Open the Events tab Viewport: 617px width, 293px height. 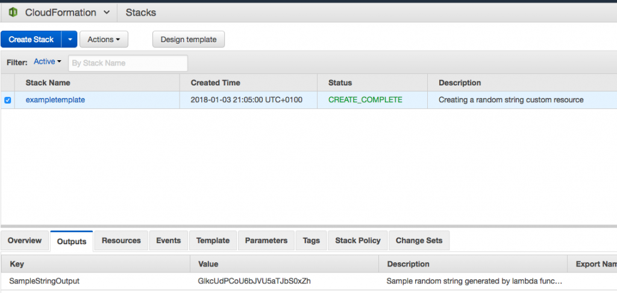(169, 241)
